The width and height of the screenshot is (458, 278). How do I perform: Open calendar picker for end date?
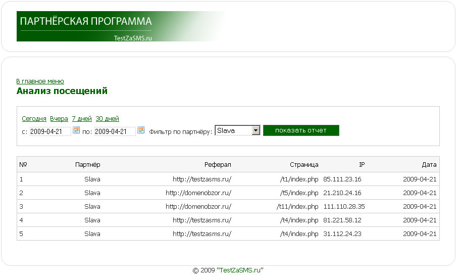click(141, 130)
